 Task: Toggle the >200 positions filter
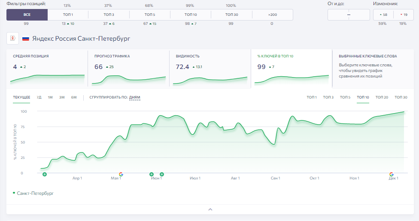[x=273, y=15]
